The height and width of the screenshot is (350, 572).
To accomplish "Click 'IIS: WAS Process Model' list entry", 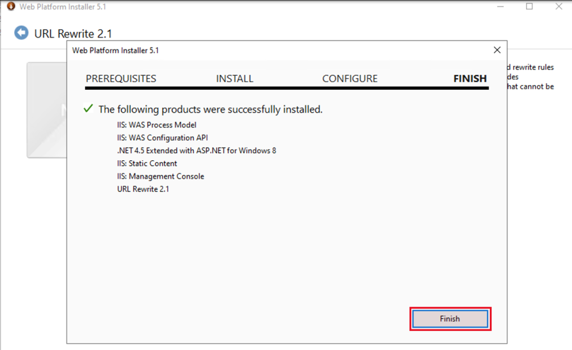I will pos(156,124).
